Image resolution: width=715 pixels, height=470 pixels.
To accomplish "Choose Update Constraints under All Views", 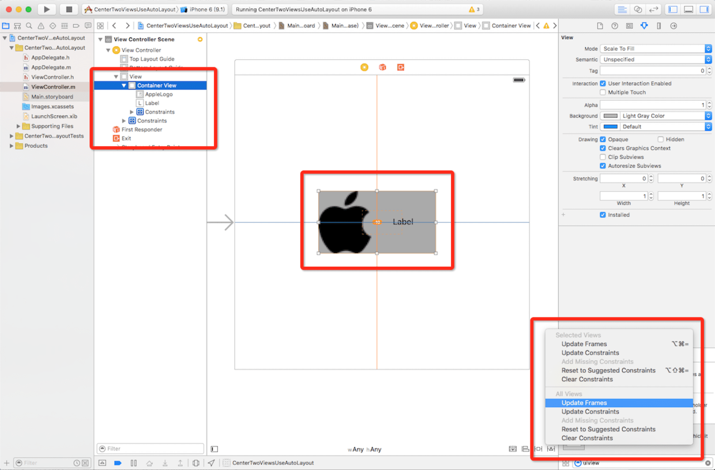I will click(x=619, y=411).
